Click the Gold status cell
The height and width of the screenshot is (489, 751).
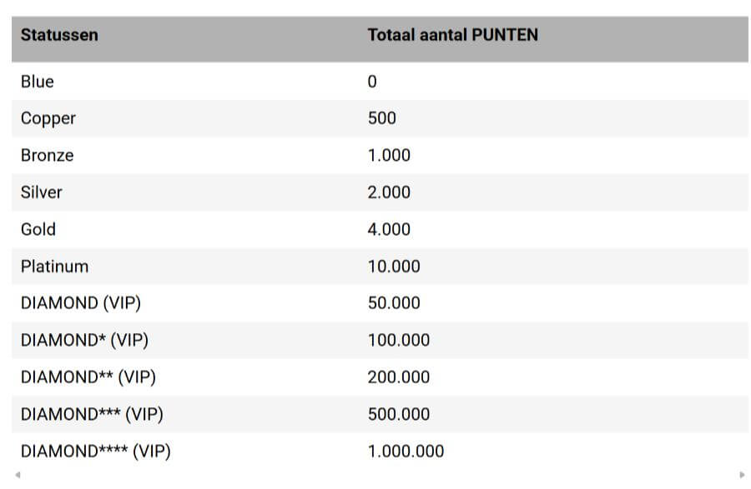tap(38, 229)
